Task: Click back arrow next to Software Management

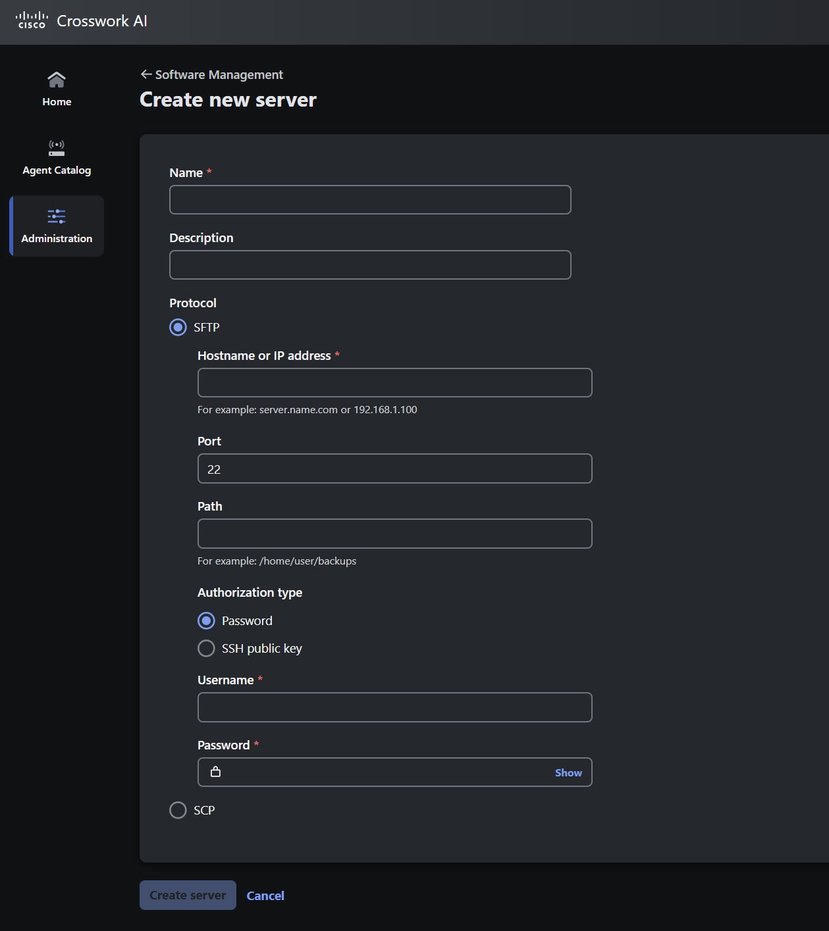Action: coord(146,74)
